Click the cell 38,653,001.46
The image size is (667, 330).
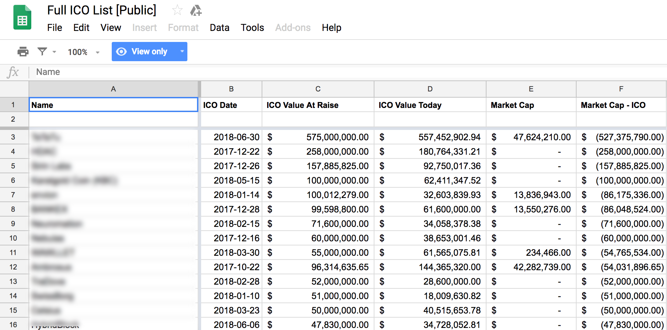pos(430,238)
